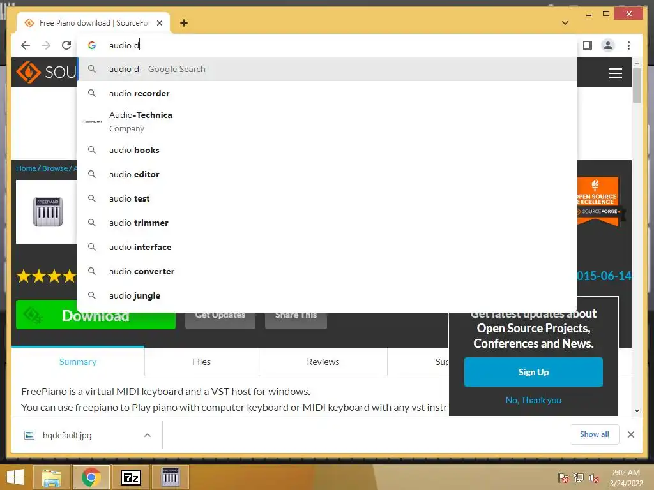Click the blue Sign Up button
Image resolution: width=654 pixels, height=490 pixels.
[x=533, y=372]
